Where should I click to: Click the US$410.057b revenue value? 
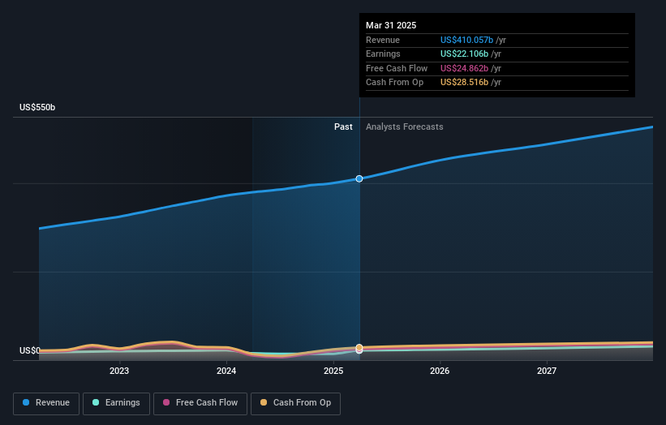(466, 40)
